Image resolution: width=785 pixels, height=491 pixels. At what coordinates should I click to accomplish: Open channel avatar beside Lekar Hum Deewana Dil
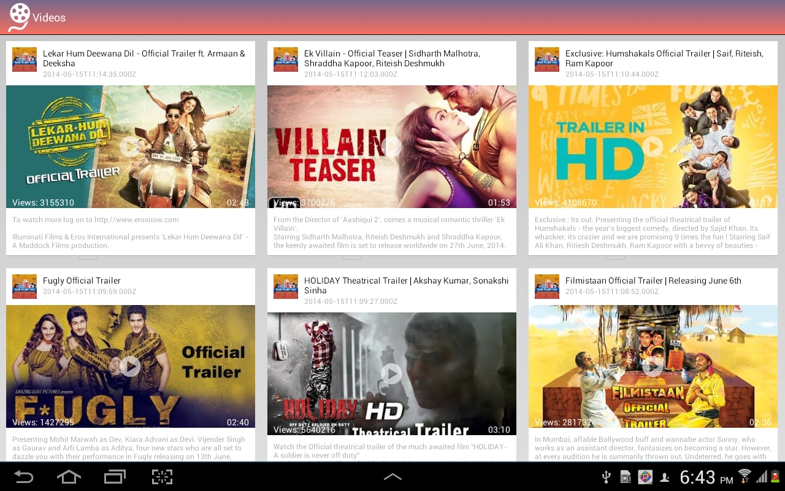(25, 60)
